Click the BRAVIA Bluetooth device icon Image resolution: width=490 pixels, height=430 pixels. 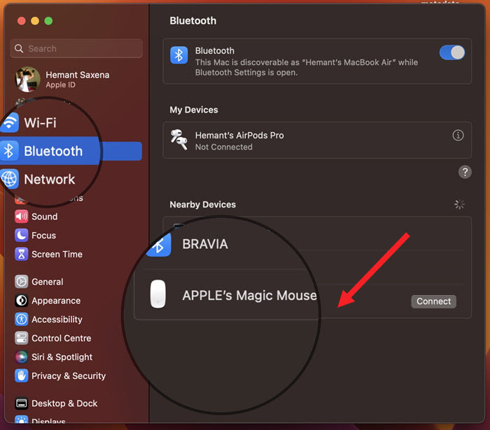tap(159, 245)
